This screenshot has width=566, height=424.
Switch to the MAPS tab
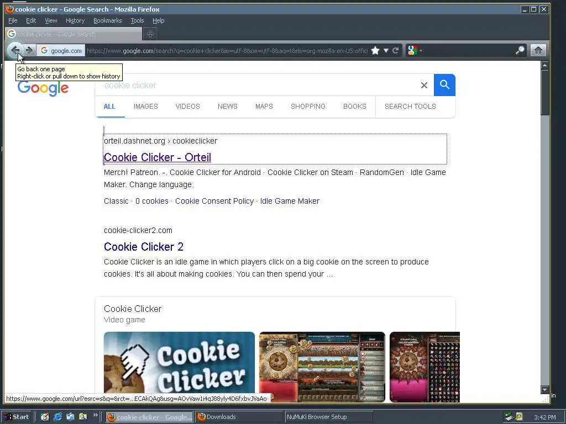coord(264,107)
